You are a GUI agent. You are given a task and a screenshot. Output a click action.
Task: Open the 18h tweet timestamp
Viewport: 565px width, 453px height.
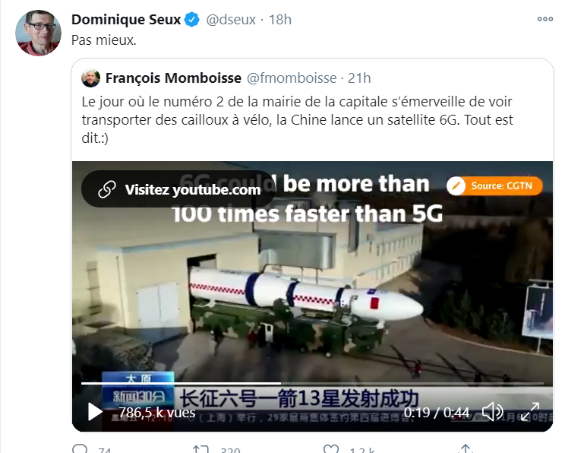point(280,20)
